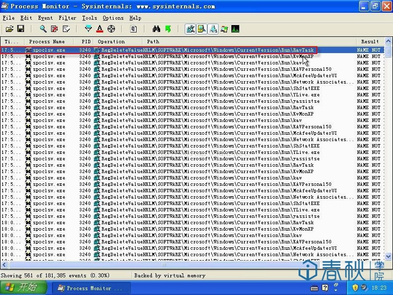The height and width of the screenshot is (295, 393).
Task: Select the Include Process From Window crosshair
Action: [112, 29]
